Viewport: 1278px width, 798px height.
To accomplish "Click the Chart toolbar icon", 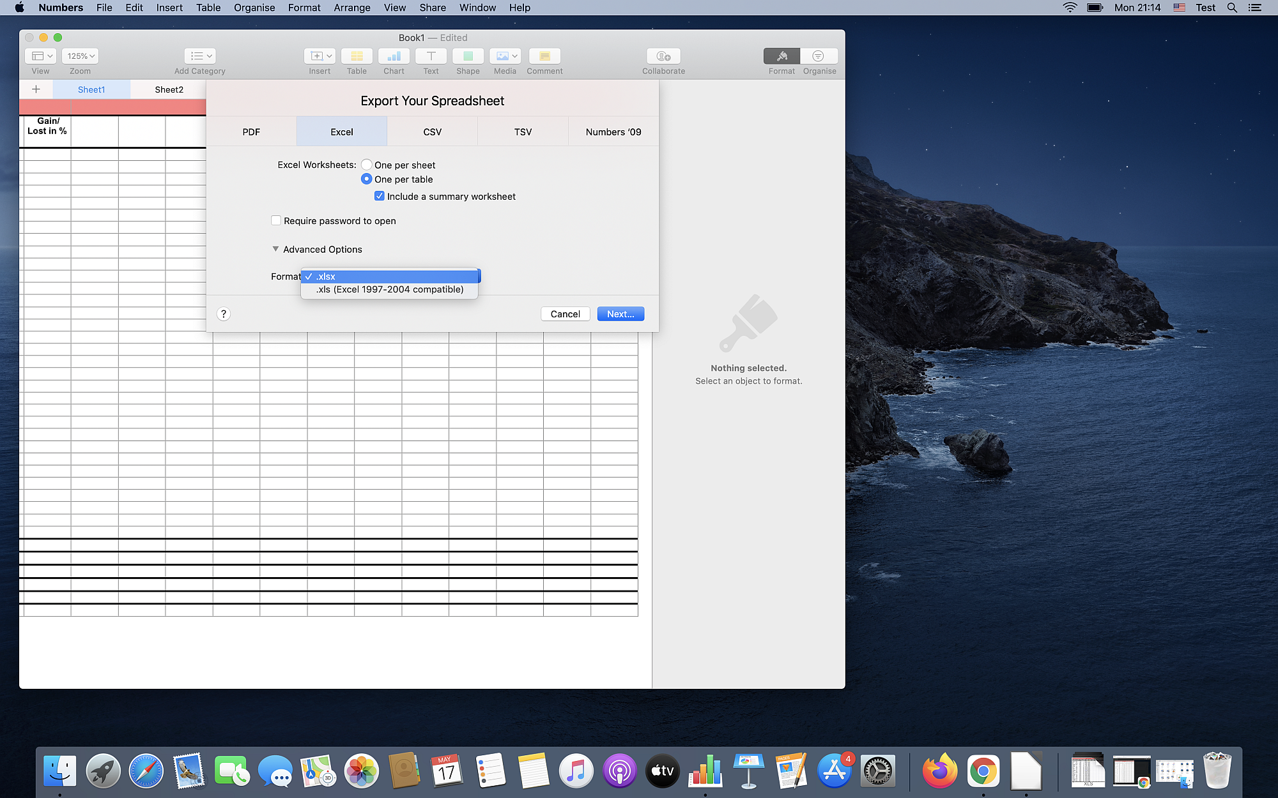I will tap(394, 56).
